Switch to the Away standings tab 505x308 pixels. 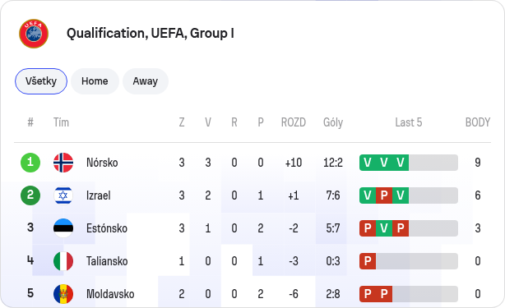click(146, 81)
